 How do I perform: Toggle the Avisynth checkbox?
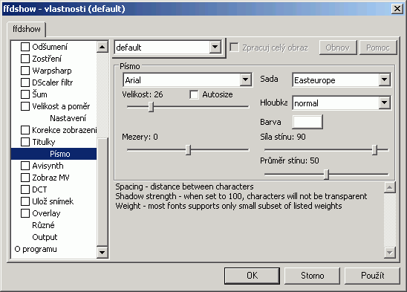tap(25, 166)
